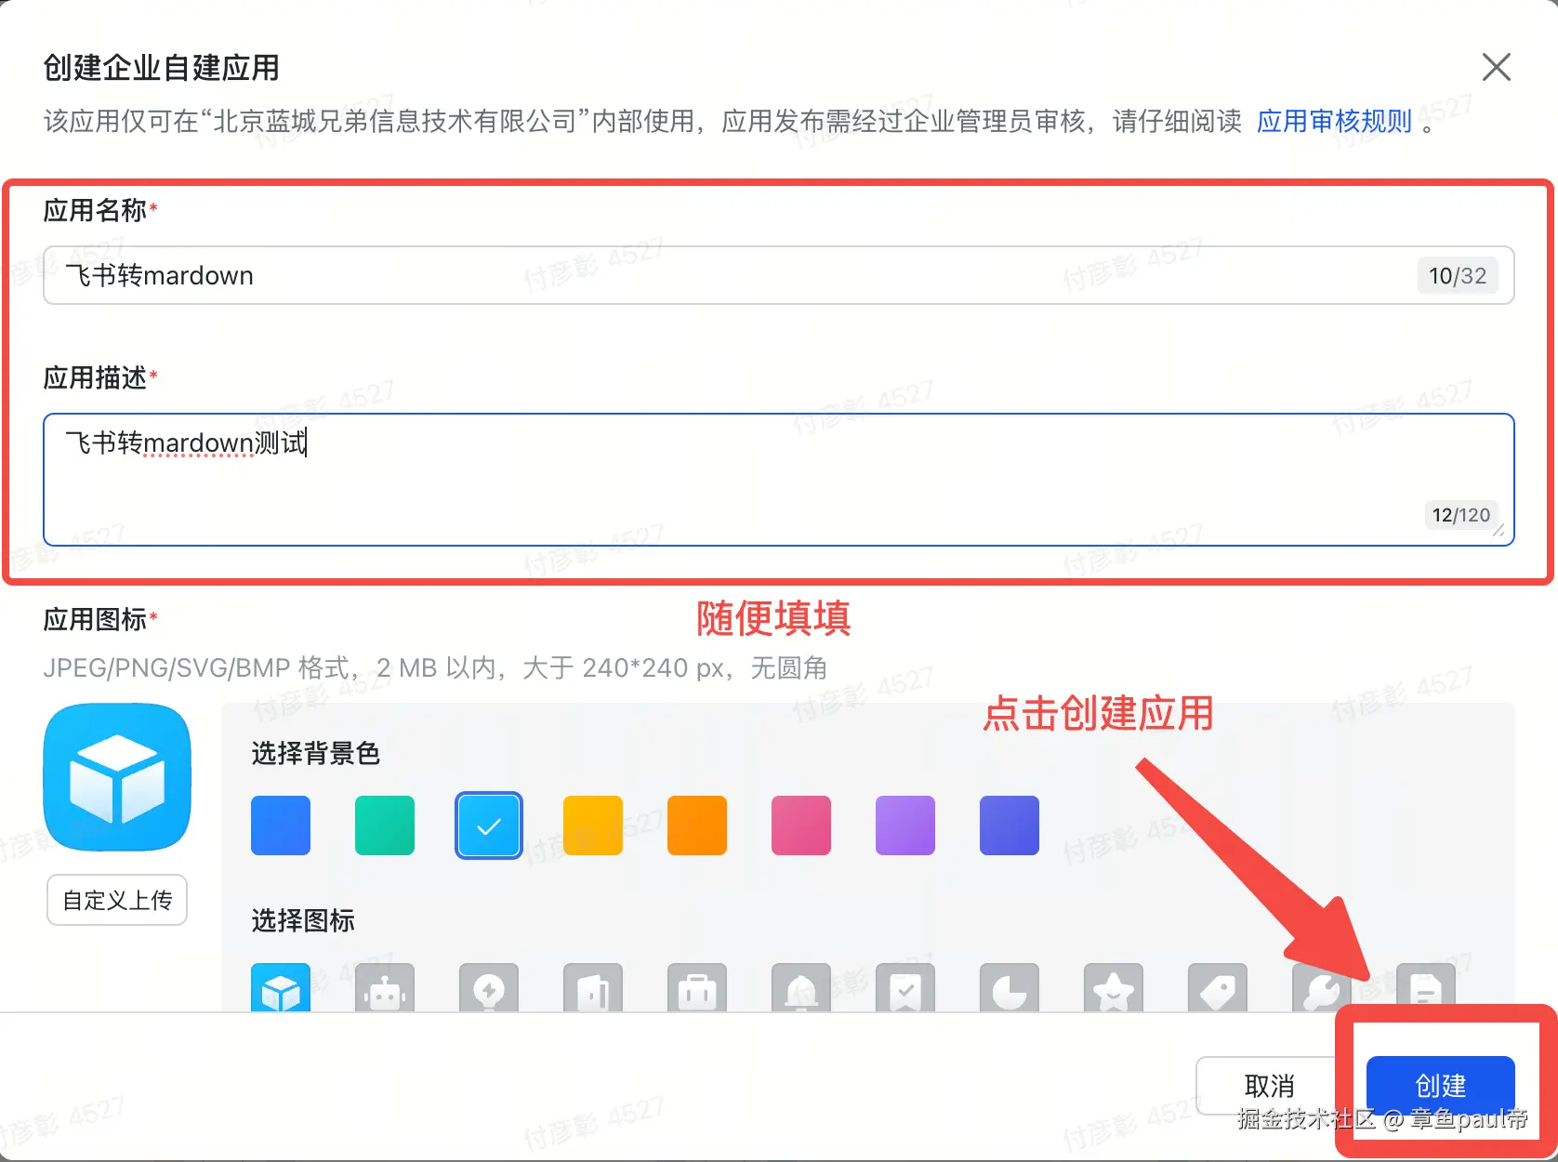Select the robot app icon

[x=385, y=987]
